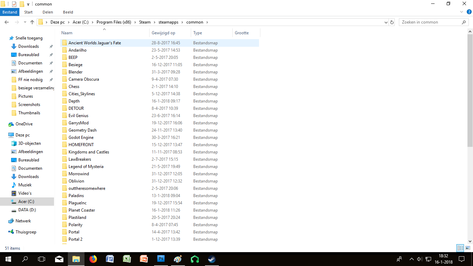
Task: Click the search magnifier in Zoeken box
Action: tap(464, 22)
